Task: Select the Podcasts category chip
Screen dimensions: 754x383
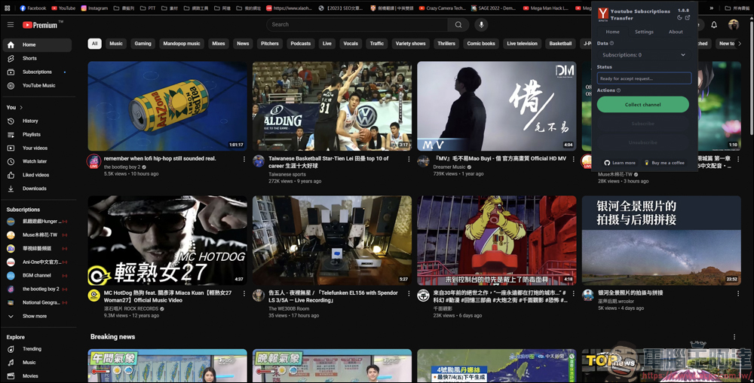Action: pos(301,44)
